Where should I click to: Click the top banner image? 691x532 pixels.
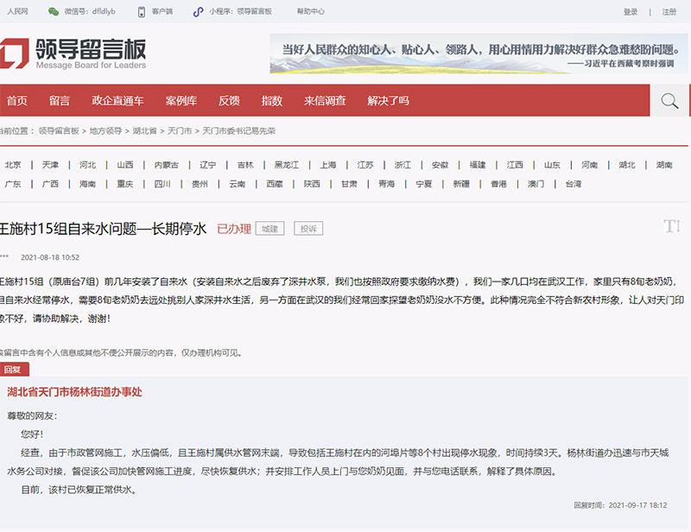pos(478,54)
